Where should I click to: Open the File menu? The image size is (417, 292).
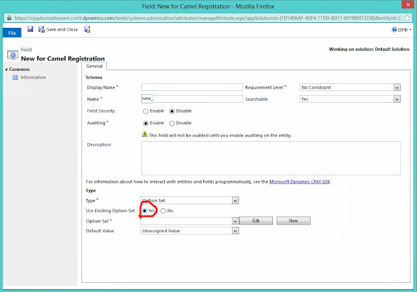point(12,33)
